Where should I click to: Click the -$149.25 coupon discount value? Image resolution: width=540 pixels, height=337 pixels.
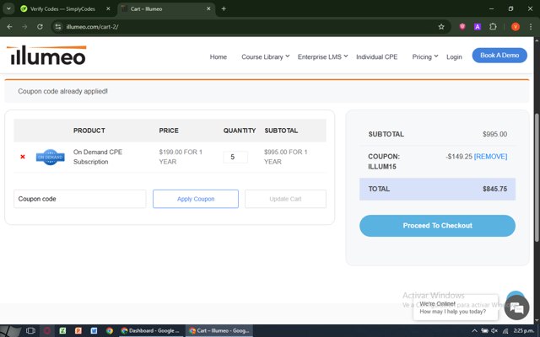pyautogui.click(x=459, y=157)
